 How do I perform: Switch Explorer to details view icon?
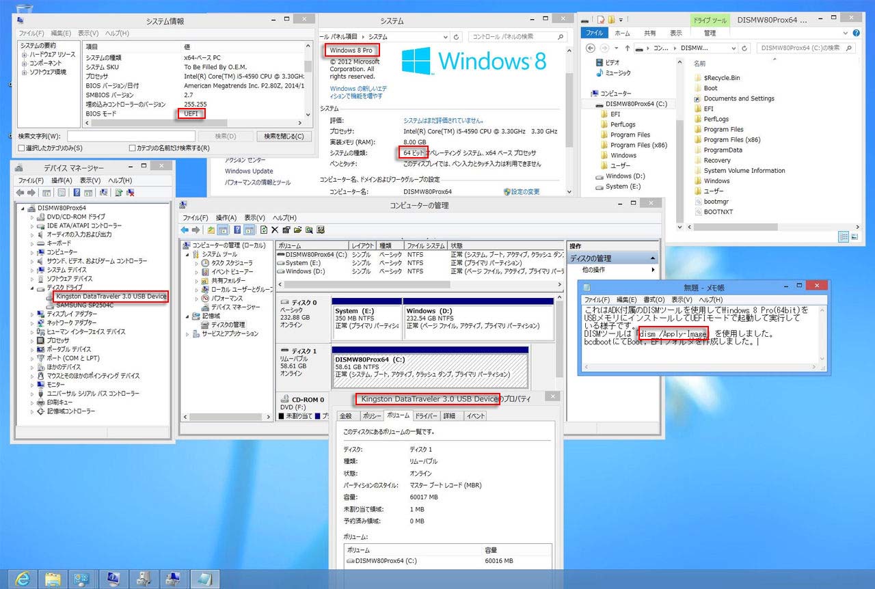(844, 236)
